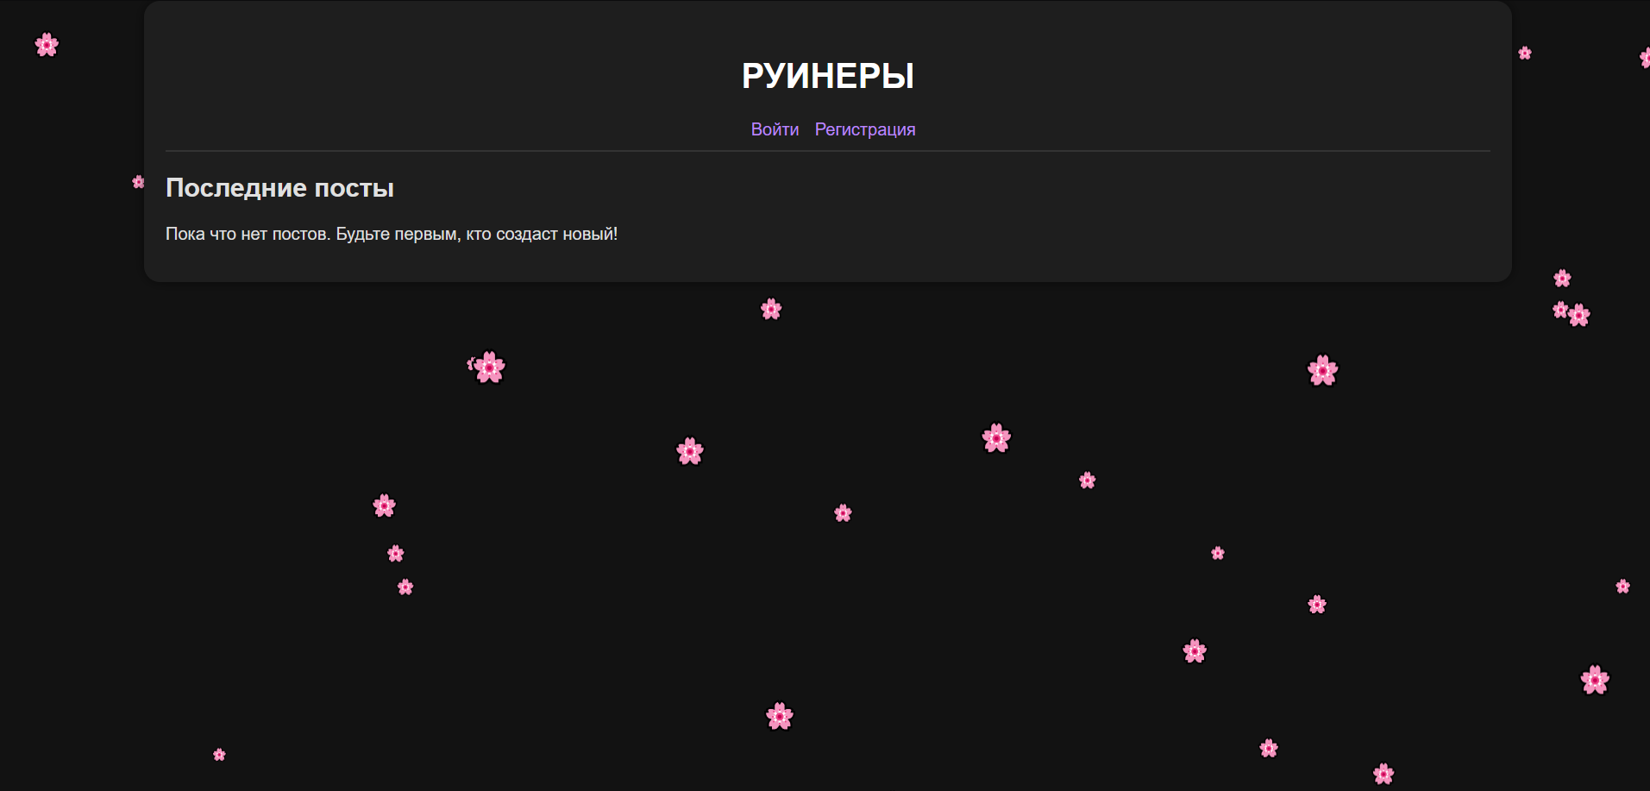Click the divider line under the navigation links

pyautogui.click(x=827, y=149)
